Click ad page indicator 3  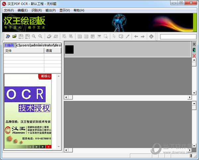click(x=42, y=147)
